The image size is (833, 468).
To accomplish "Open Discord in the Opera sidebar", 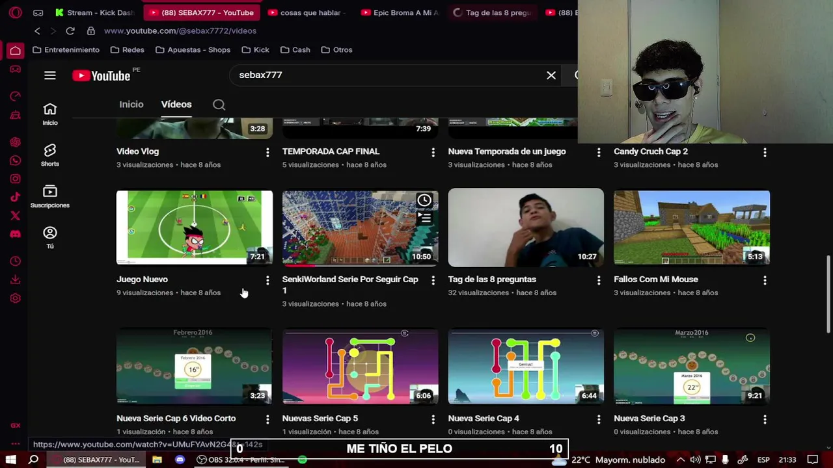I will (15, 234).
